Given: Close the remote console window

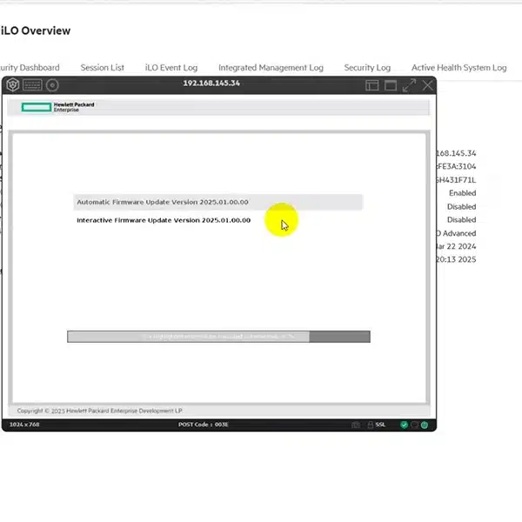Looking at the screenshot, I should 427,85.
